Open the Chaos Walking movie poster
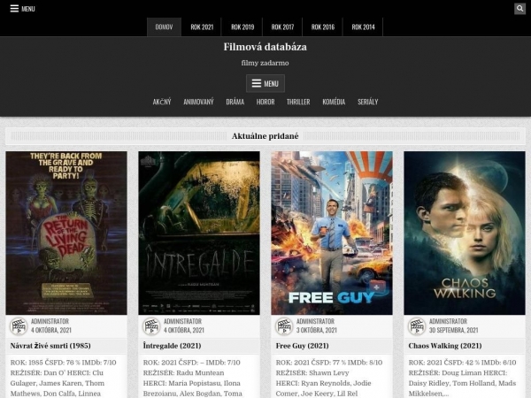Screen dimensions: 531x398 pos(465,233)
